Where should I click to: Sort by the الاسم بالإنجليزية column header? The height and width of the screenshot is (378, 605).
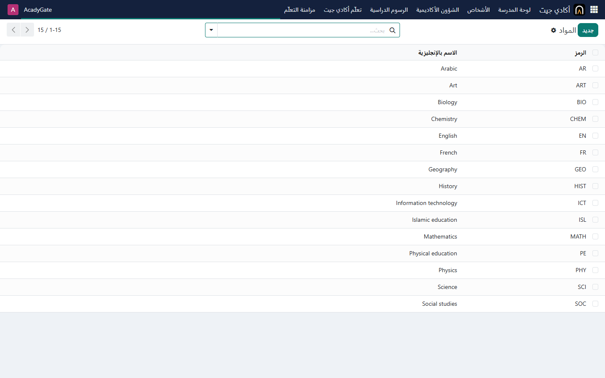click(x=437, y=52)
